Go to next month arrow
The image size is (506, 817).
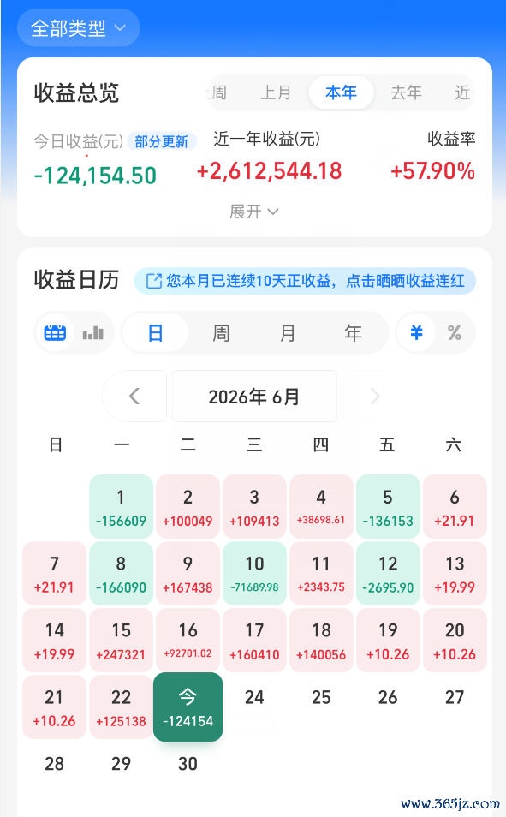point(375,396)
